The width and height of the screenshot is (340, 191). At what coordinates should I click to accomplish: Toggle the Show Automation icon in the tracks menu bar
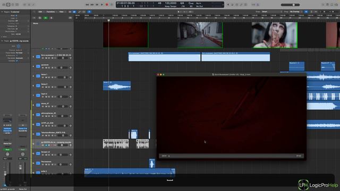point(79,12)
